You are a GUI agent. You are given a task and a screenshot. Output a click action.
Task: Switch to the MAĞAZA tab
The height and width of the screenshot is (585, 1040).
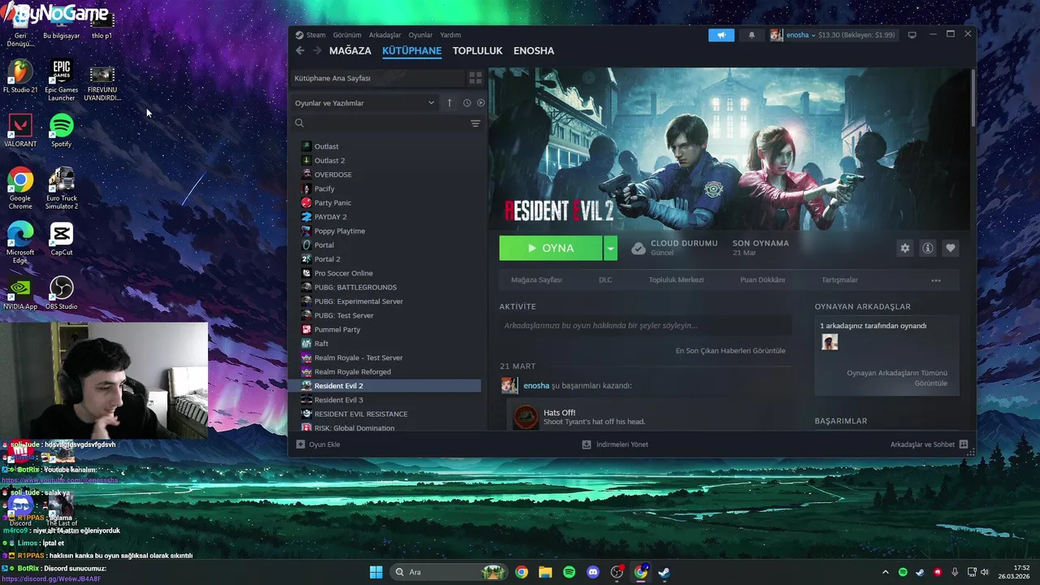[350, 50]
